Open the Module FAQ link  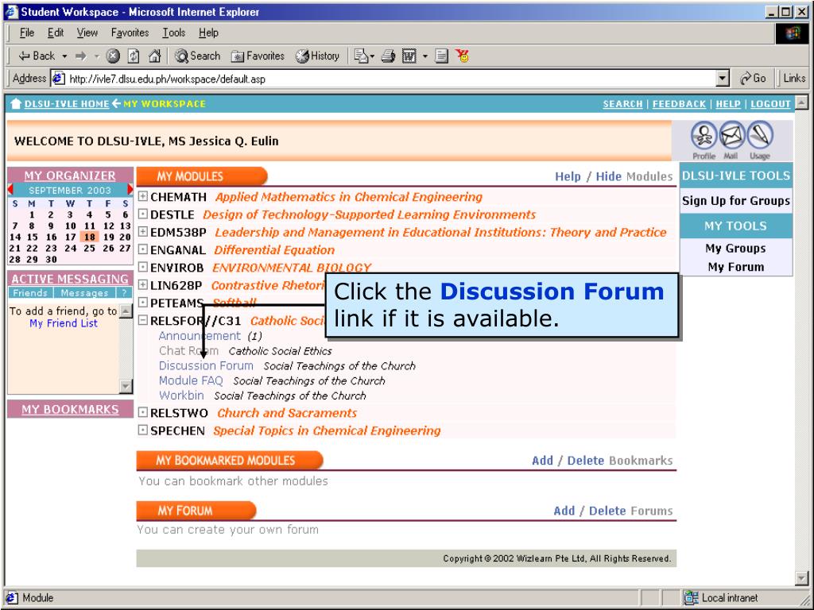[x=191, y=380]
